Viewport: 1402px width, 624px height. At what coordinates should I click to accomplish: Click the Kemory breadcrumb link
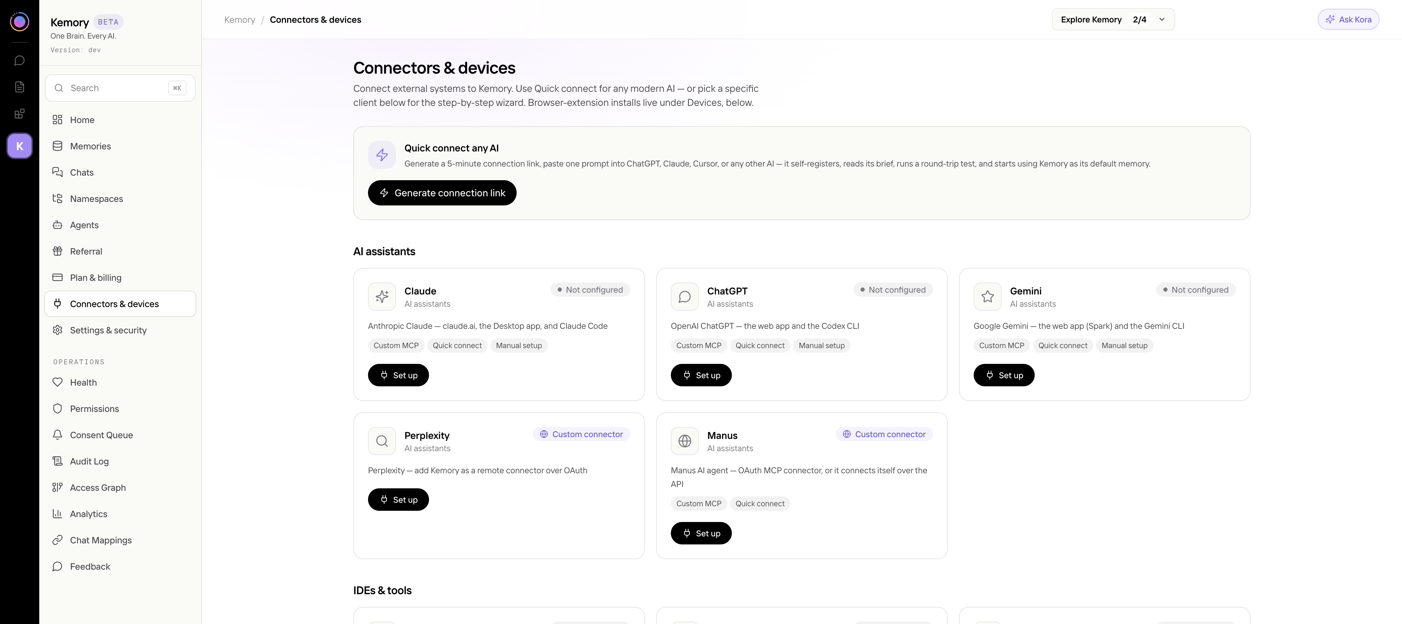coord(239,20)
